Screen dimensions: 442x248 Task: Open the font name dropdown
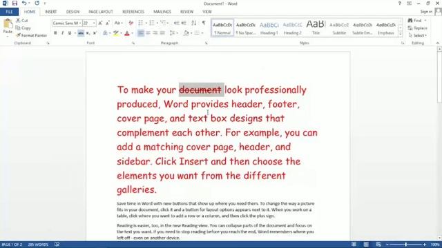[80, 23]
